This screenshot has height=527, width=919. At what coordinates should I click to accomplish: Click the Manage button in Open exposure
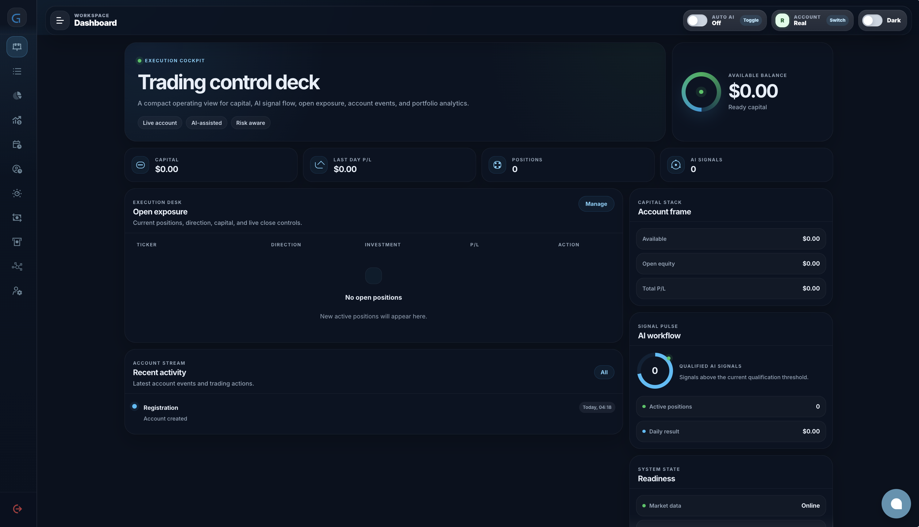click(x=596, y=204)
